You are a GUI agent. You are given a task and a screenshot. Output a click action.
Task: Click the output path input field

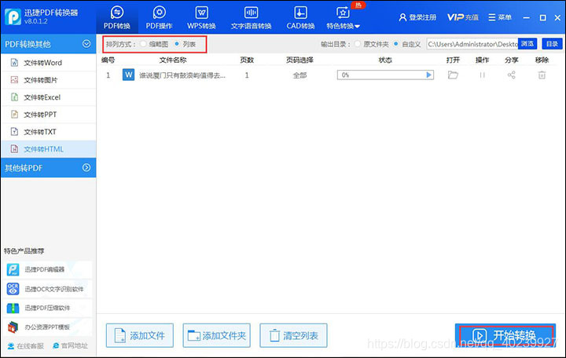472,44
